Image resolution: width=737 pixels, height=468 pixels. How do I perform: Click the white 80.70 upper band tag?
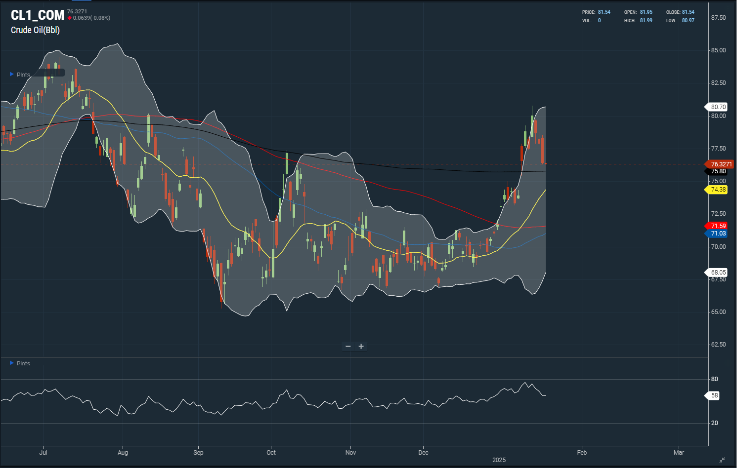(717, 107)
